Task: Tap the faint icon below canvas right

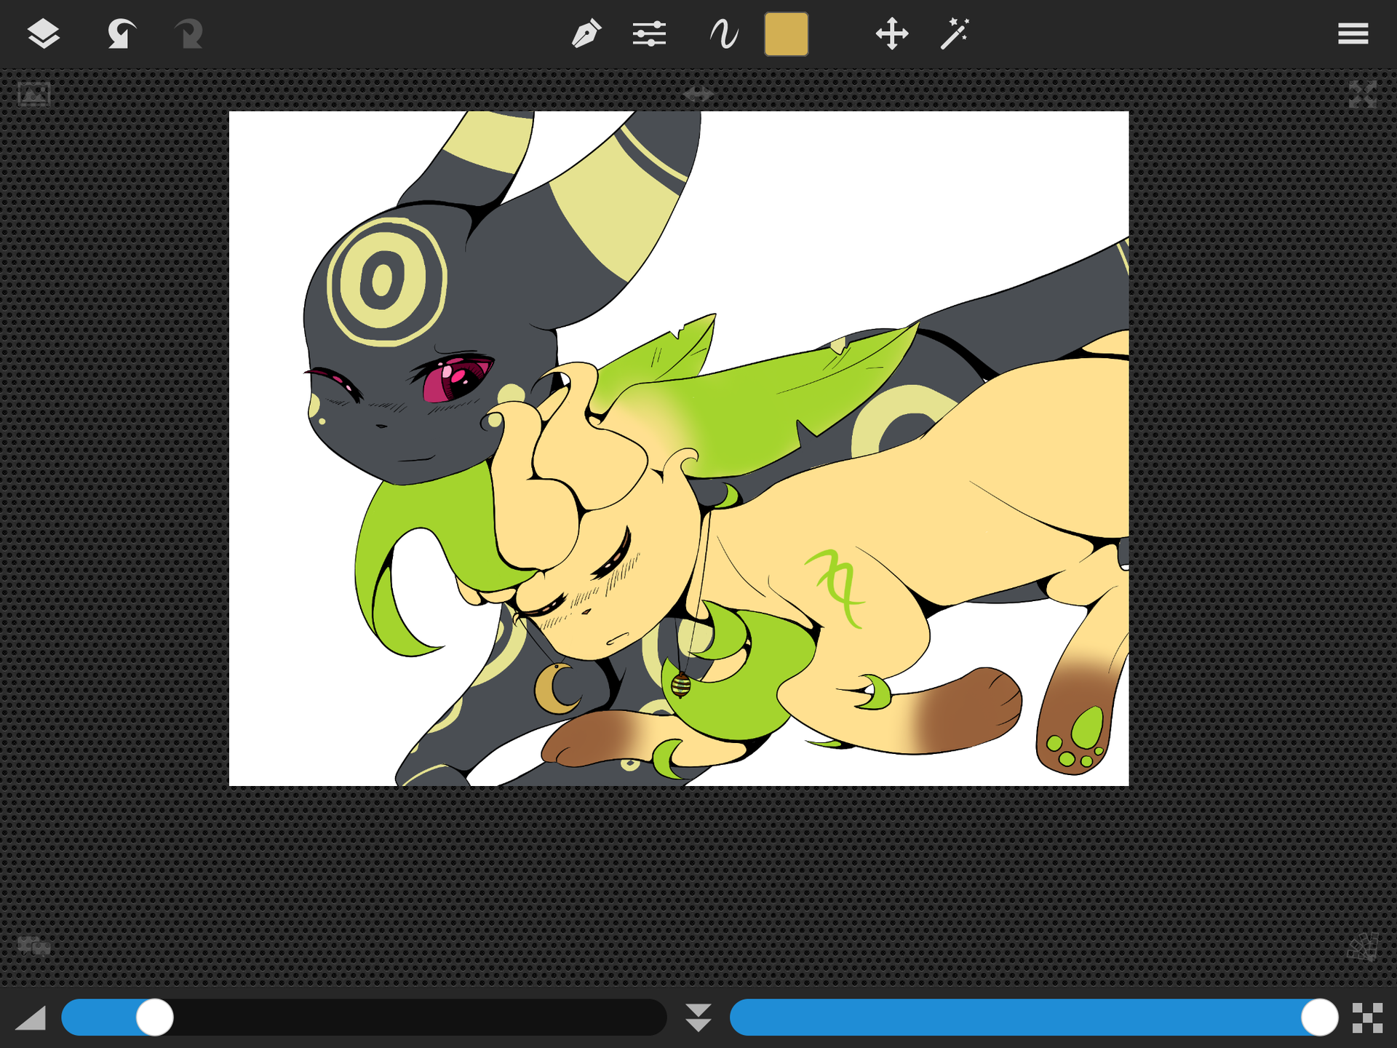Action: click(1363, 947)
